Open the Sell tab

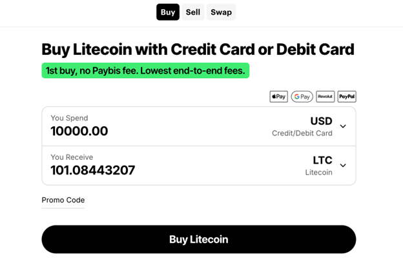[x=192, y=12]
